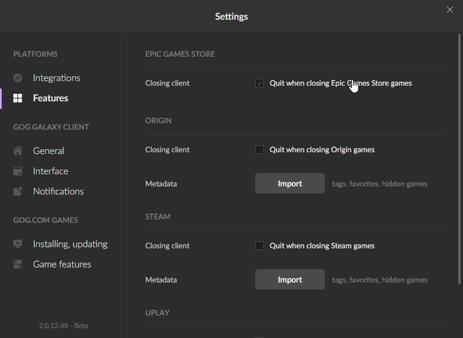Click the GOG.COM GAMES sidebar heading
The height and width of the screenshot is (338, 463).
point(46,220)
